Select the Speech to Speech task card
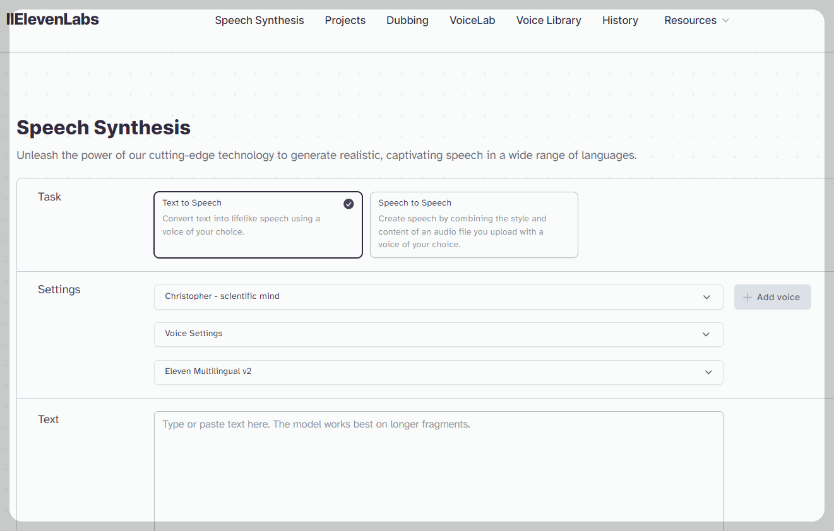Screen dimensions: 834x531 click(474, 225)
